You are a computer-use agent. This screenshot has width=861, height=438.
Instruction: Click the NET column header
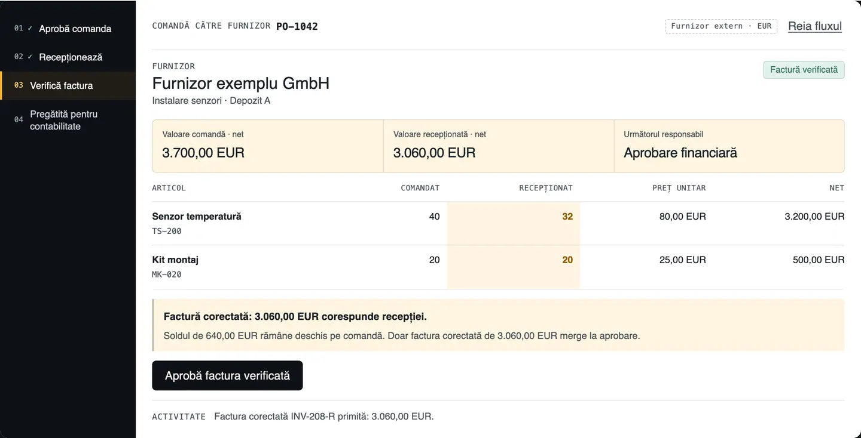(x=837, y=188)
